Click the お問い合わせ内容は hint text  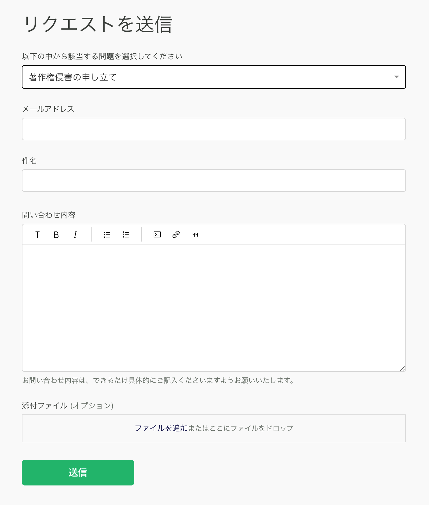pos(158,380)
